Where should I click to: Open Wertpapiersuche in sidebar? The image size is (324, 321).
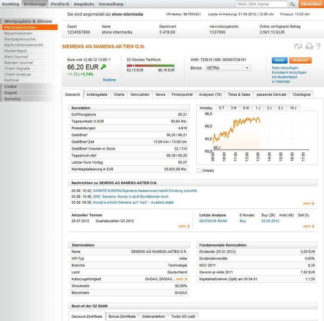[x=20, y=39]
